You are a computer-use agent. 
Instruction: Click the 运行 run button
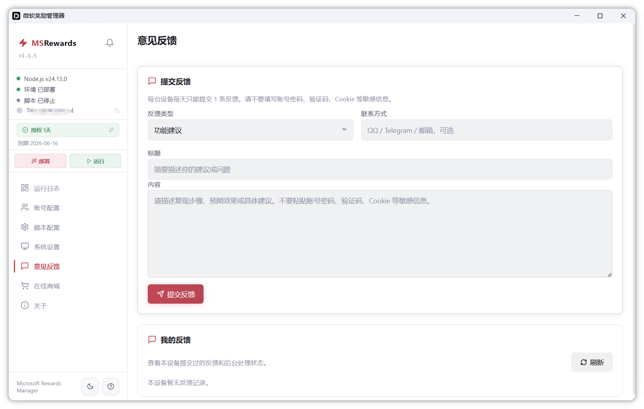pos(95,161)
